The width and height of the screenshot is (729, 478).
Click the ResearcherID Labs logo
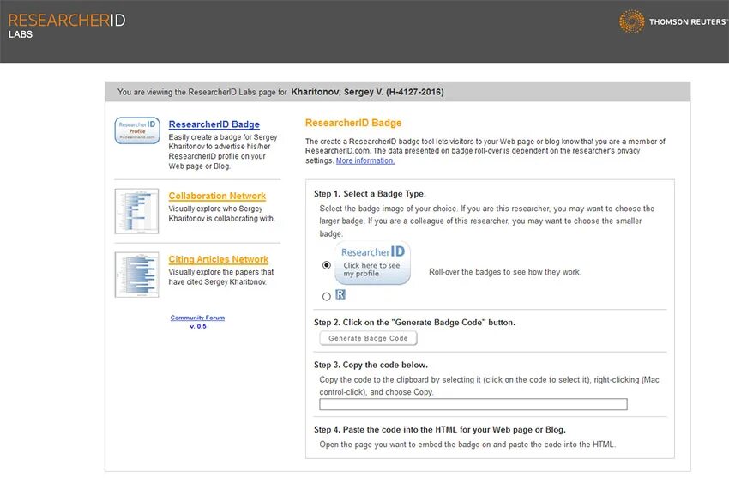pyautogui.click(x=67, y=26)
